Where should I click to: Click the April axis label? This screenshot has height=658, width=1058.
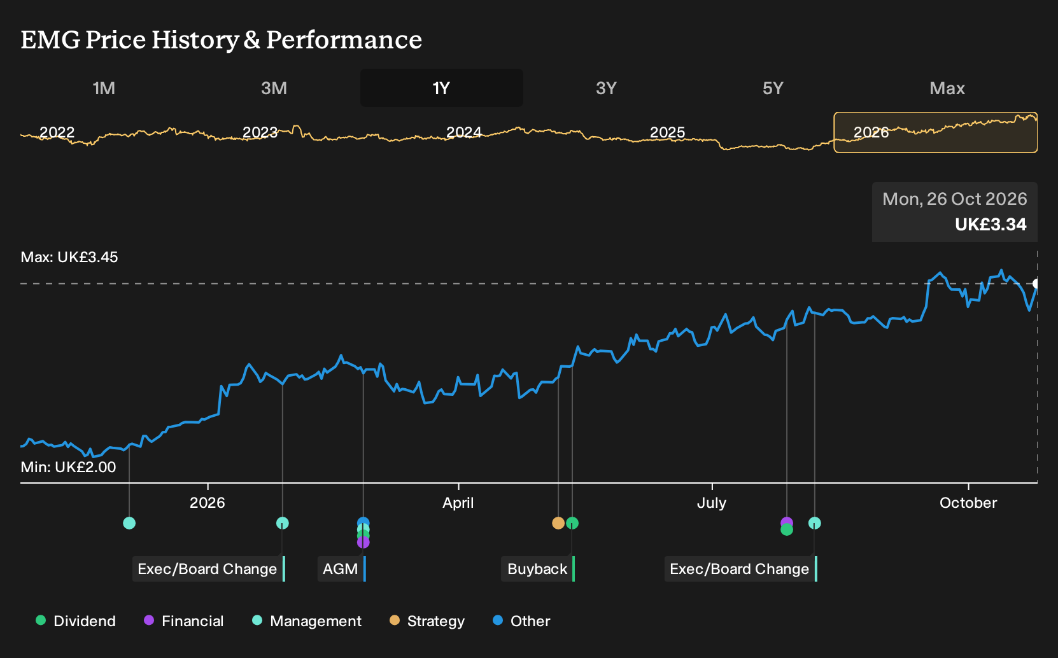[x=458, y=503]
